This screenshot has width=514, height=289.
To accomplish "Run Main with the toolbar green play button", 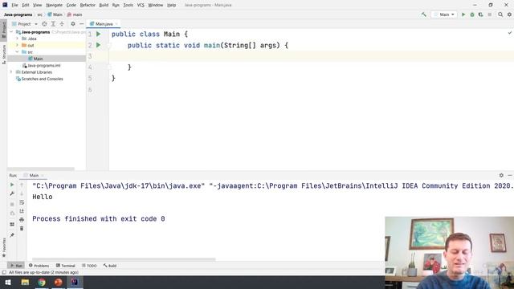I will (x=463, y=14).
